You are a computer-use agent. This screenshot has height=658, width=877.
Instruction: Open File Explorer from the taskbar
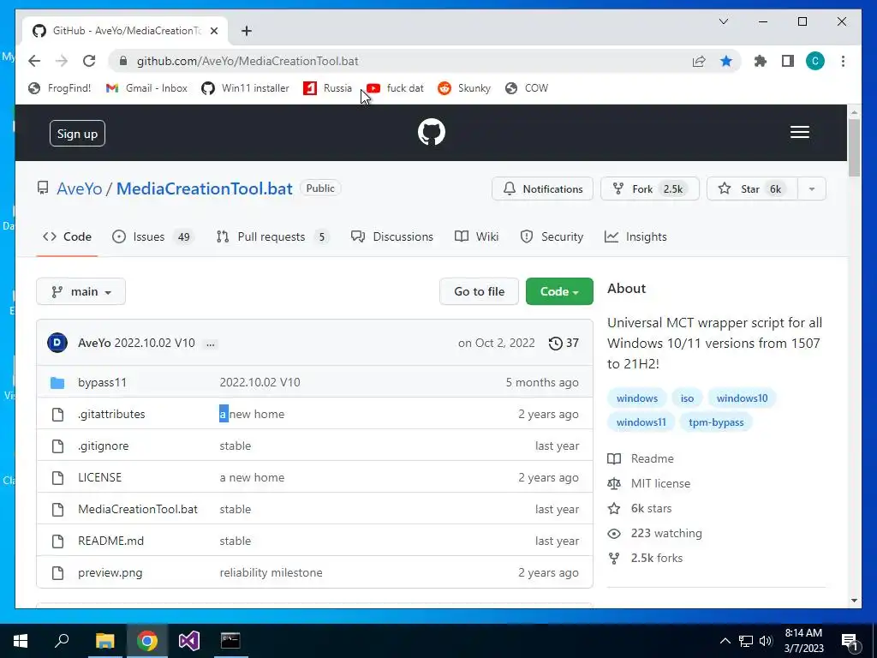(x=104, y=641)
